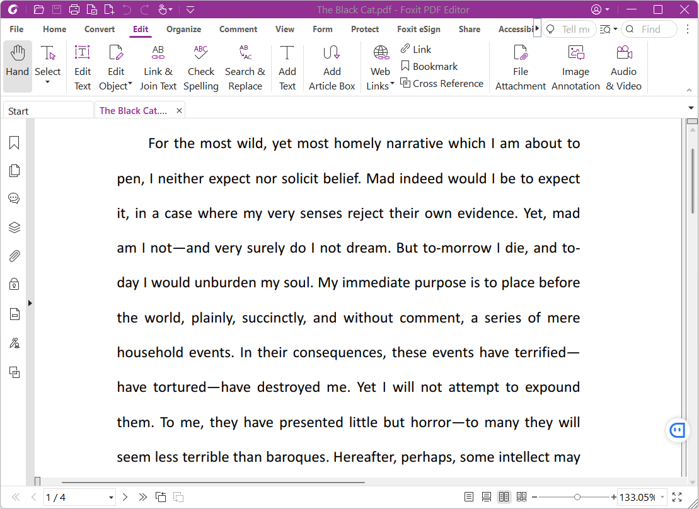Viewport: 699px width, 509px height.
Task: Switch to the Start document tab
Action: (48, 110)
